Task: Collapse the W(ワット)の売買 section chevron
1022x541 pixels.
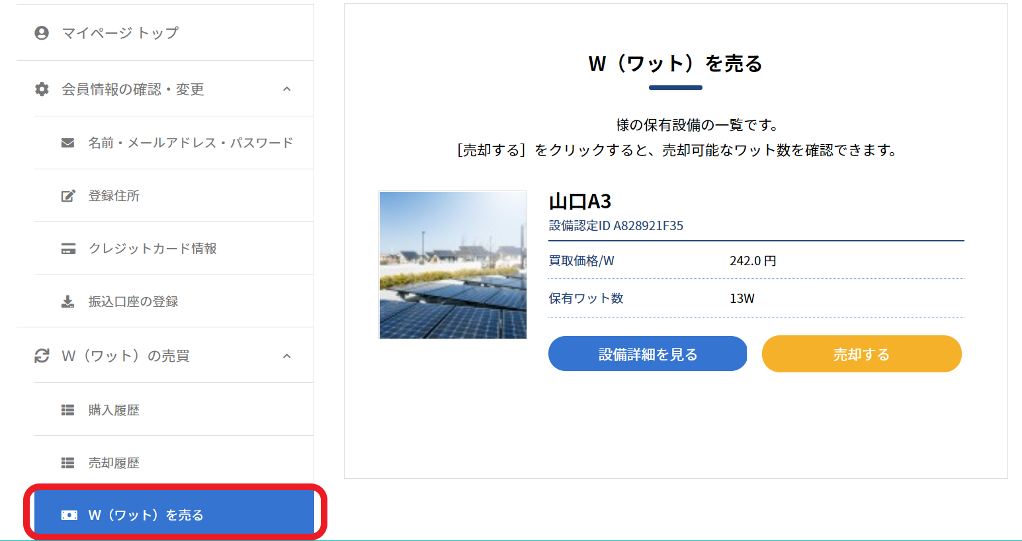Action: [286, 356]
